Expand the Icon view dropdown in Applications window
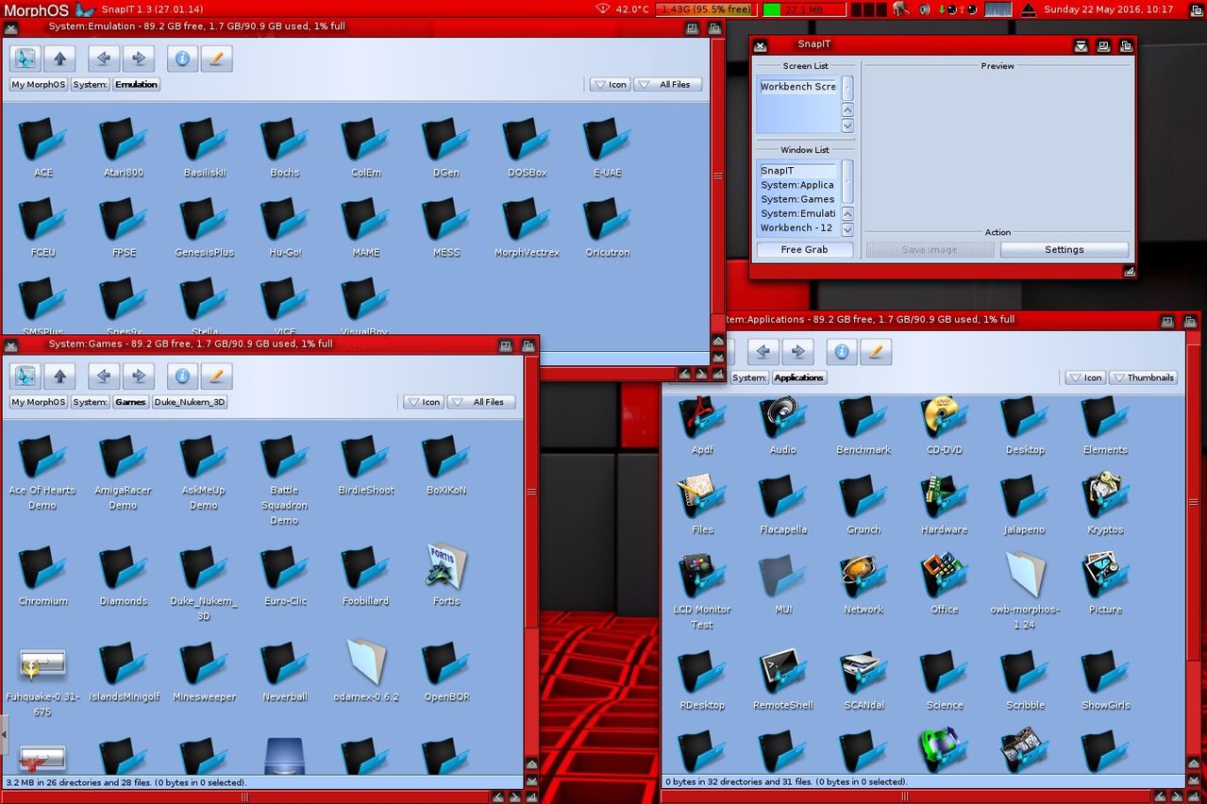This screenshot has width=1207, height=804. [x=1085, y=377]
